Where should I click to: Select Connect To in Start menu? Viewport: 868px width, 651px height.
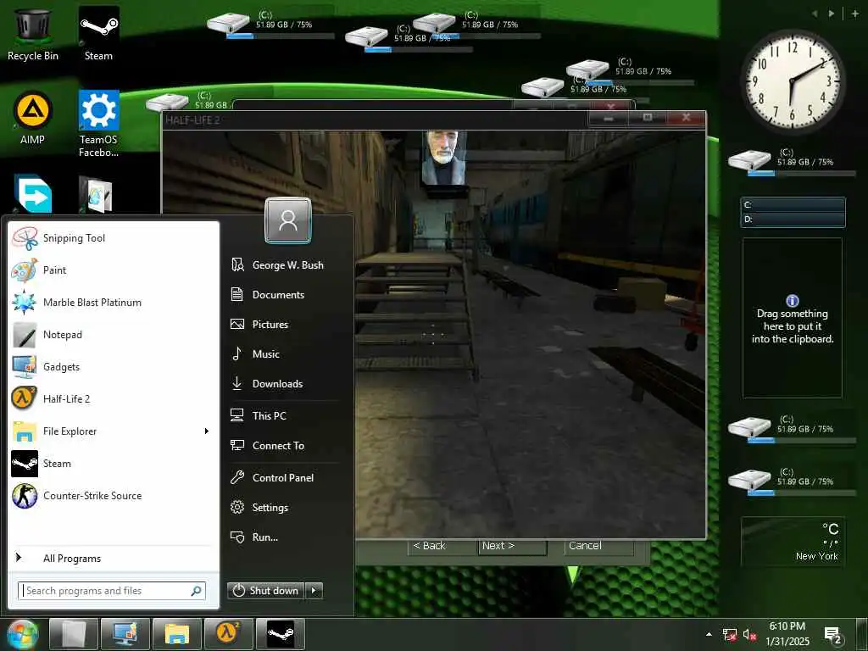(x=283, y=446)
